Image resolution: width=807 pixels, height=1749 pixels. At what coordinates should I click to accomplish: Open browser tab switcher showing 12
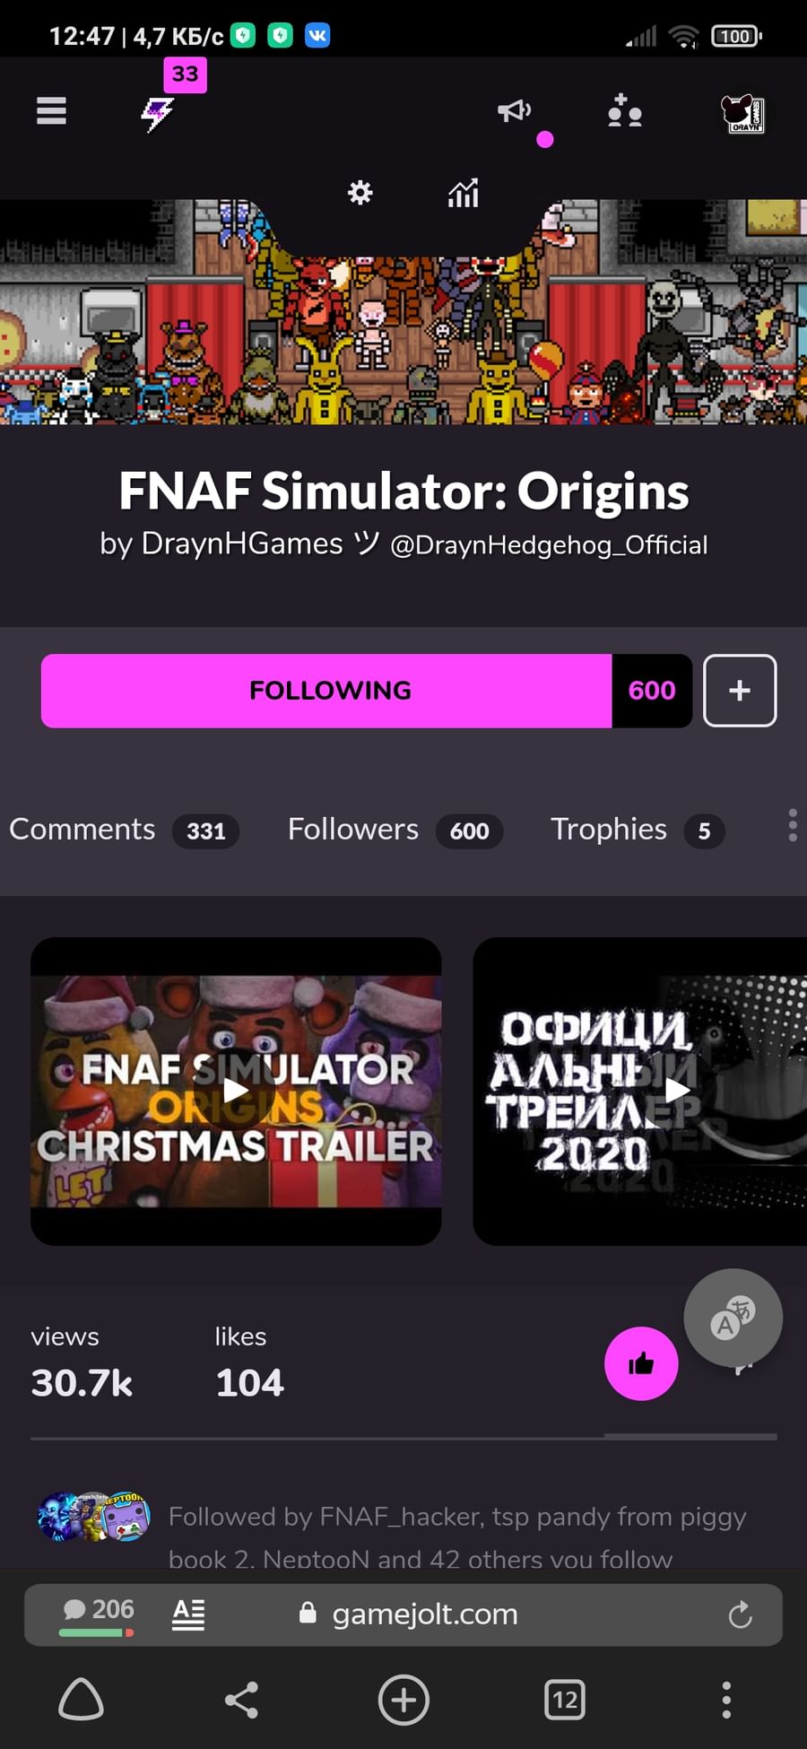565,1700
